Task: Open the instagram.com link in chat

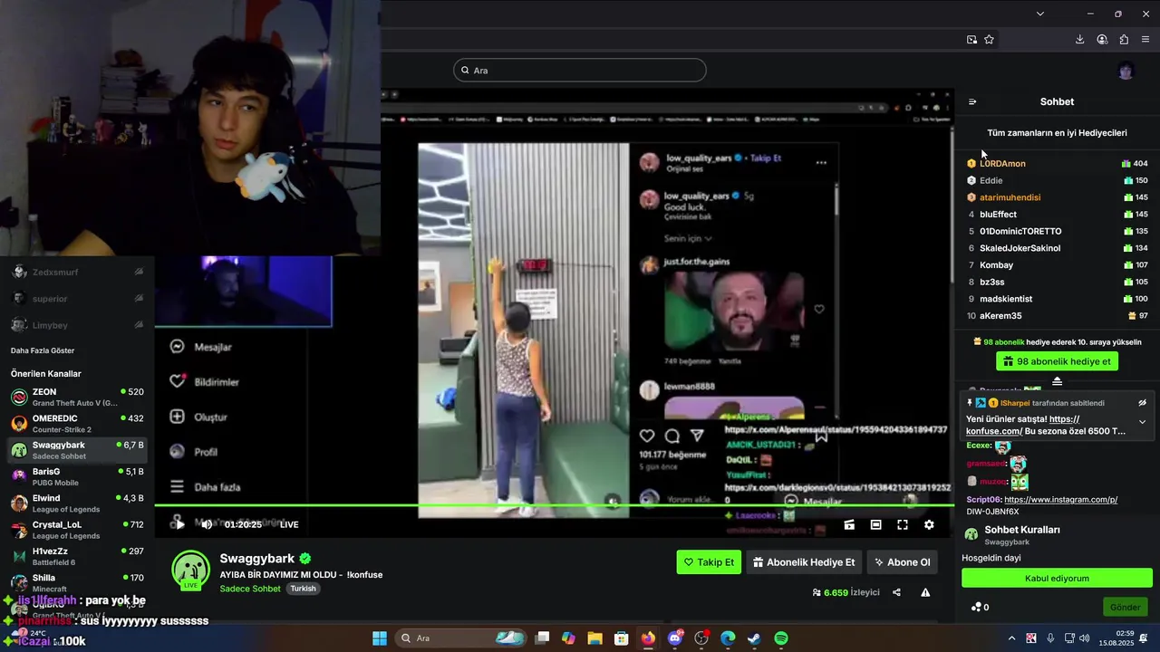Action: tap(1060, 500)
